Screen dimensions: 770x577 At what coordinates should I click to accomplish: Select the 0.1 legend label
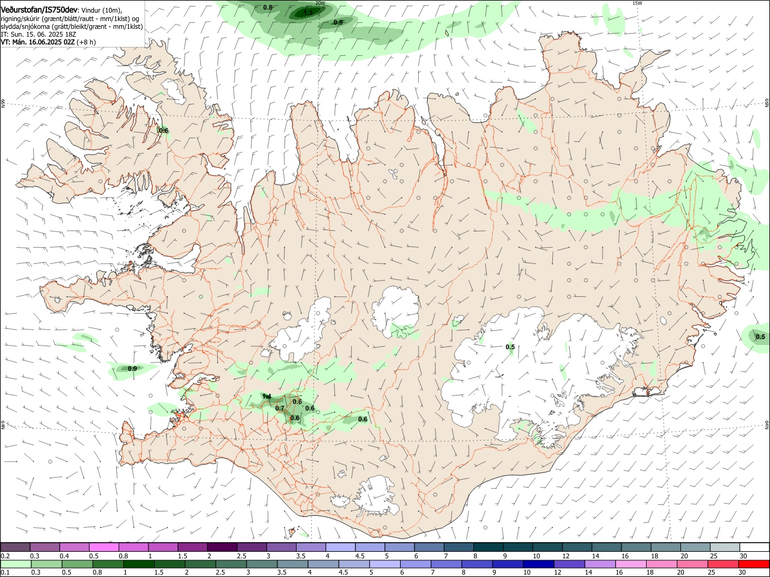[5, 573]
